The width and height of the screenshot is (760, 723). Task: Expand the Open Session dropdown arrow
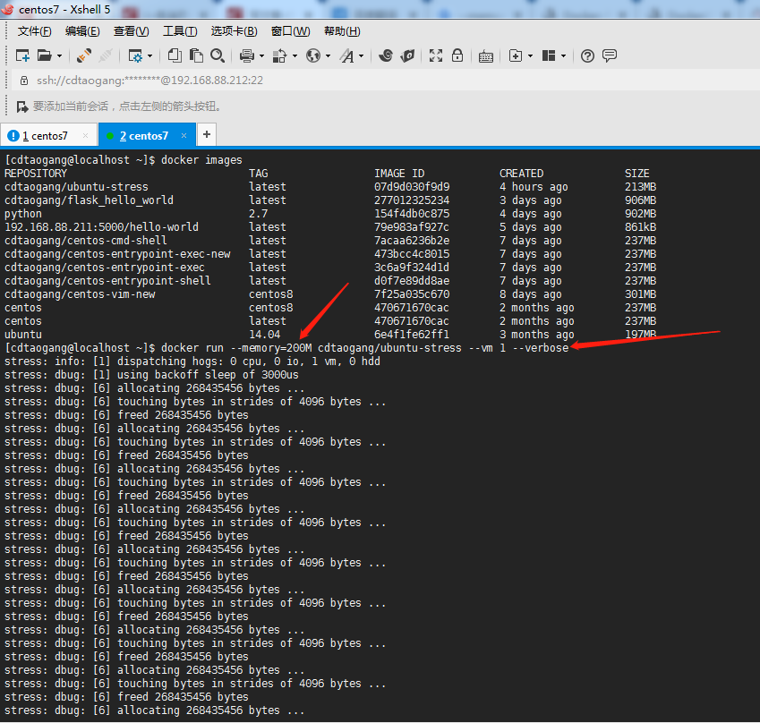[60, 56]
